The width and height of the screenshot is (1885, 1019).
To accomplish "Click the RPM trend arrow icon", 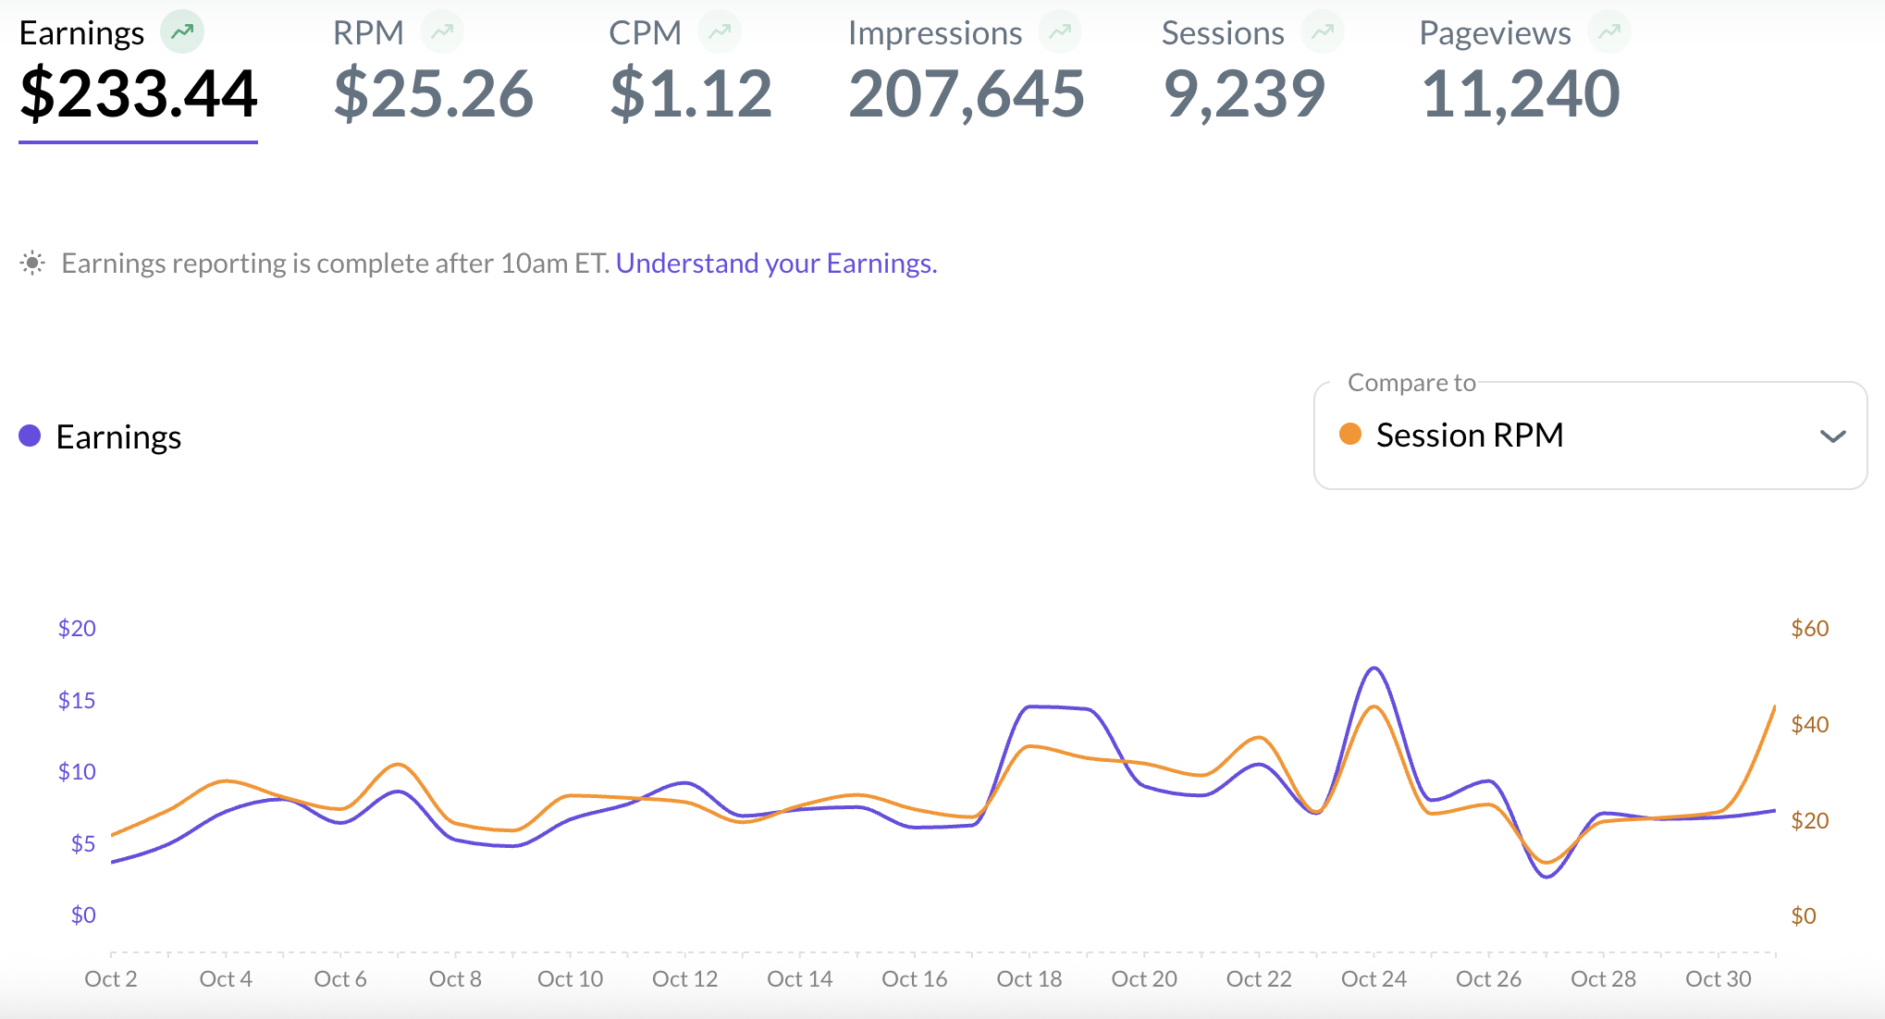I will click(442, 32).
